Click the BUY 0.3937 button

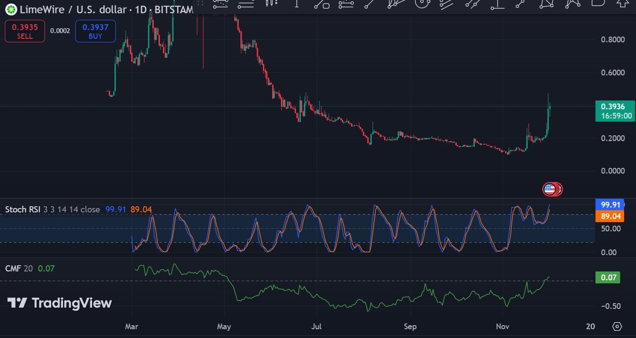pyautogui.click(x=95, y=31)
